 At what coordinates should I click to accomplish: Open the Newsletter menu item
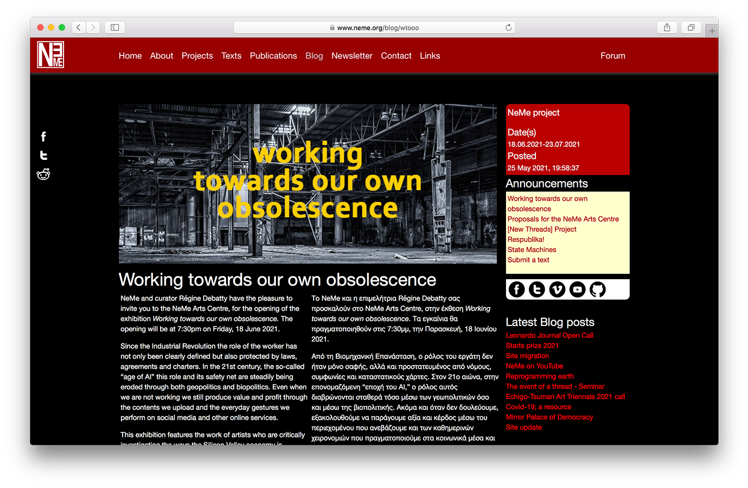coord(352,55)
